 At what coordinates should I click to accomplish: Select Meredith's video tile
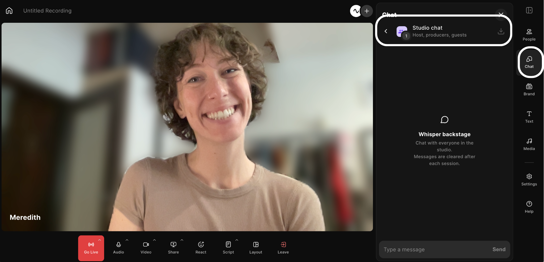(187, 127)
